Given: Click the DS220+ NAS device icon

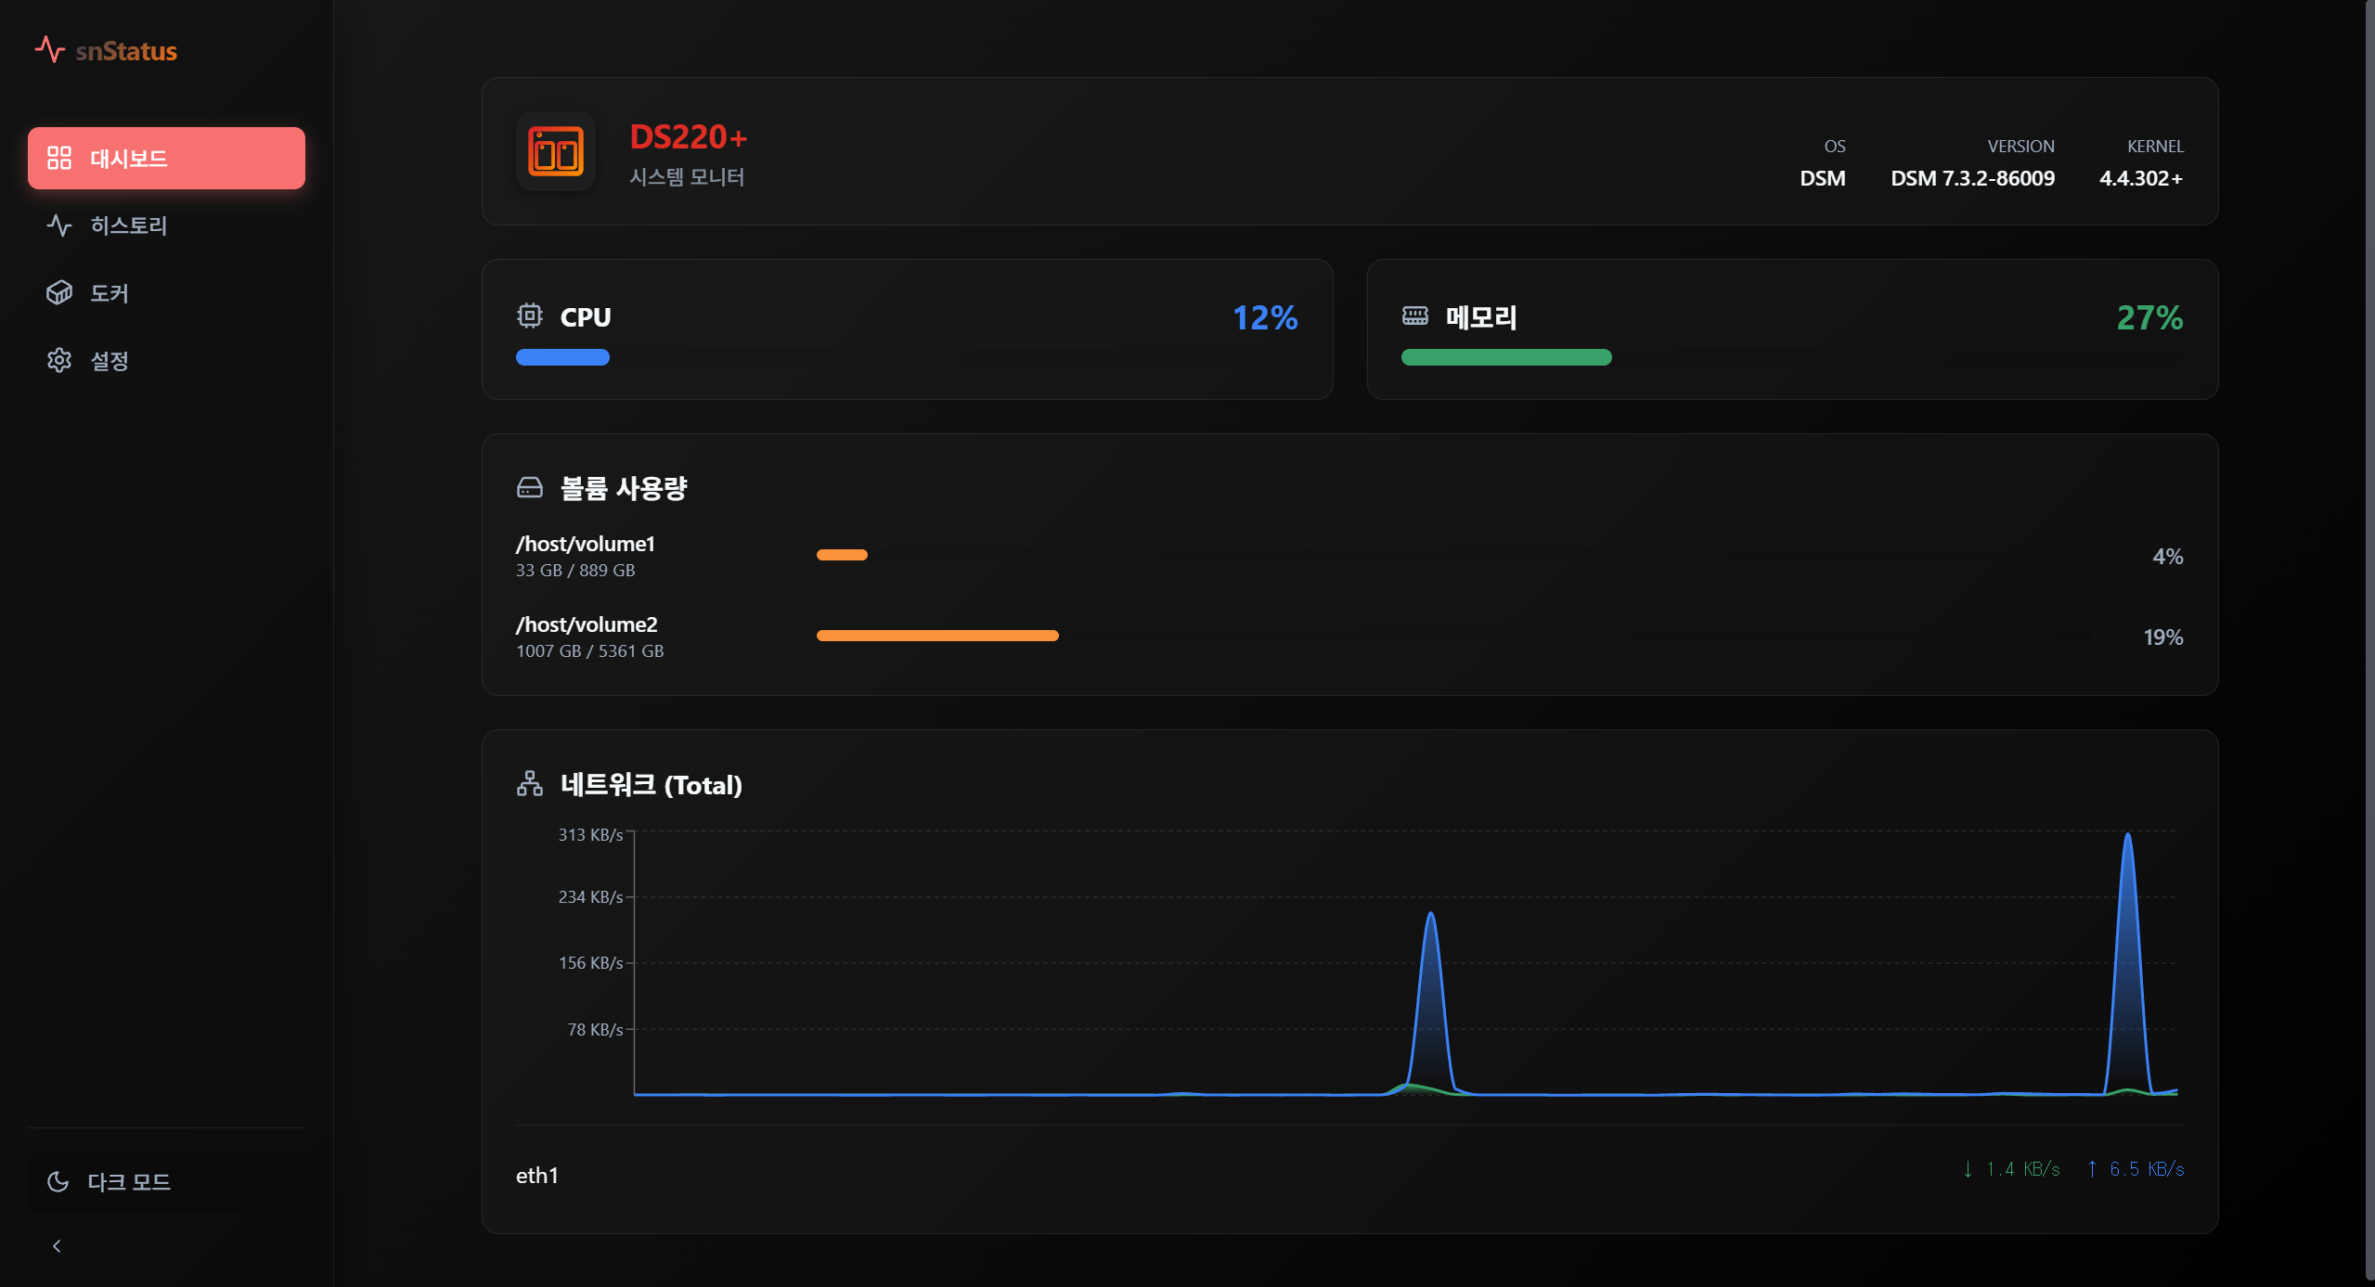Looking at the screenshot, I should [556, 152].
